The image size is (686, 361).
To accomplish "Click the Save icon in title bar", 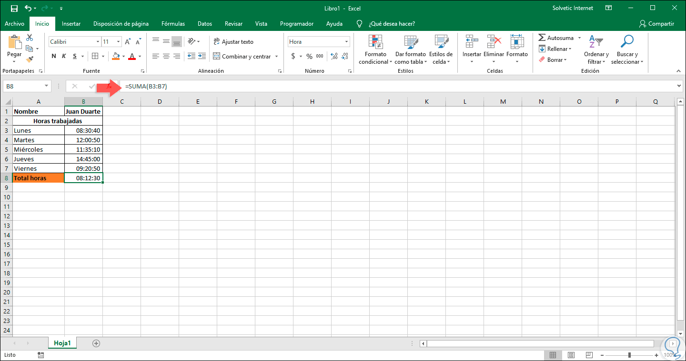I will [14, 8].
